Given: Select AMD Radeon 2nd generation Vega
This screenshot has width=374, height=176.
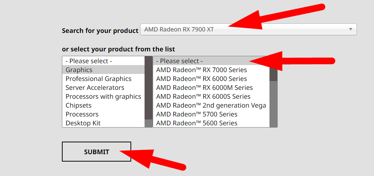Looking at the screenshot, I should (x=211, y=105).
